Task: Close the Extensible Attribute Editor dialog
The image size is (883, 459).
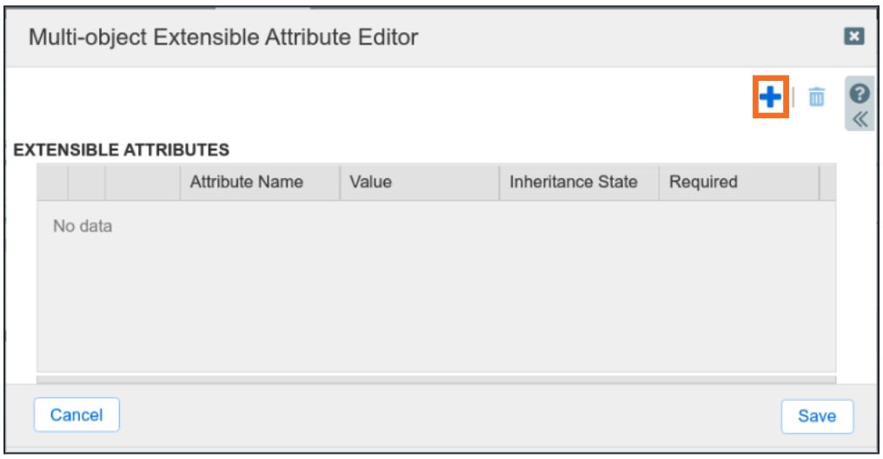Action: [854, 37]
